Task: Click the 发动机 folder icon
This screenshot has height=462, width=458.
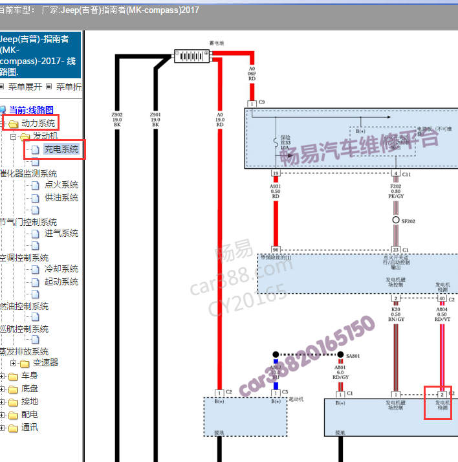Action: pyautogui.click(x=25, y=137)
